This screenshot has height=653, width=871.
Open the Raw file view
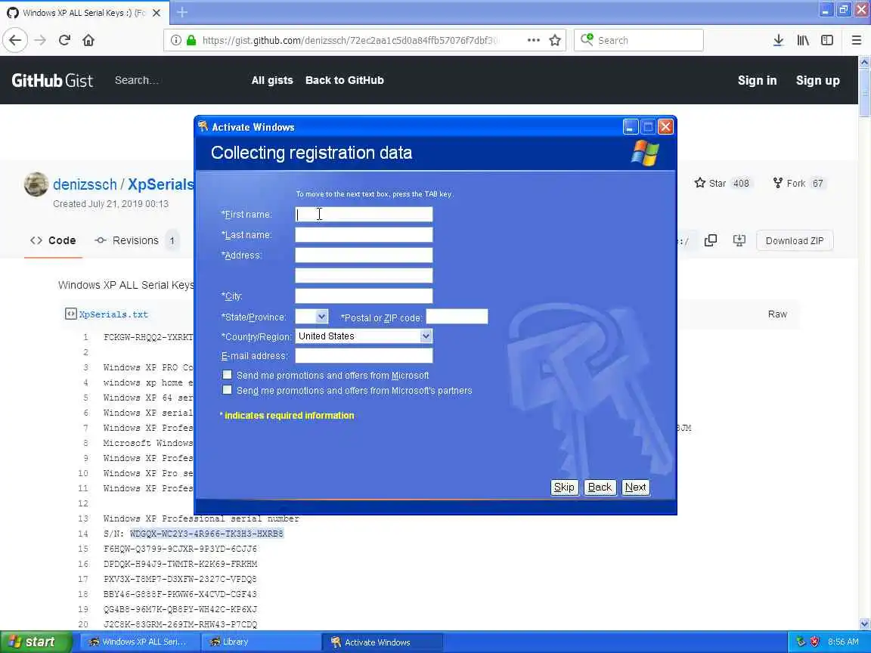coord(777,314)
